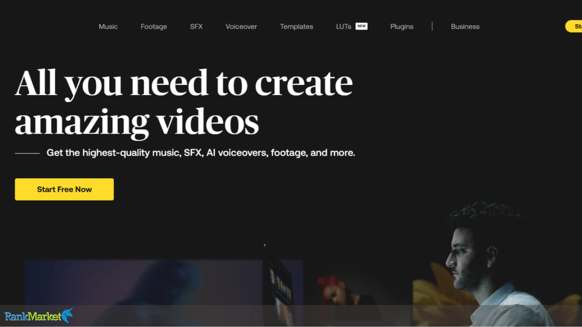Select Templates in the top navigation
The image size is (582, 327).
pos(296,26)
